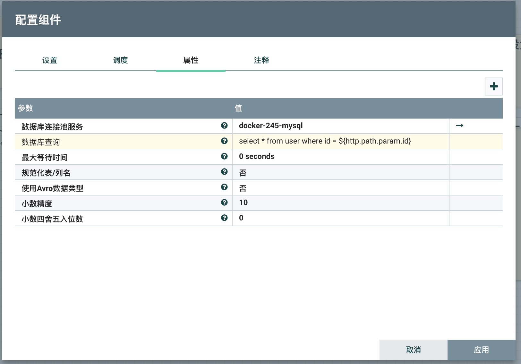Open the 注释 tab
The image size is (521, 364).
pos(261,60)
